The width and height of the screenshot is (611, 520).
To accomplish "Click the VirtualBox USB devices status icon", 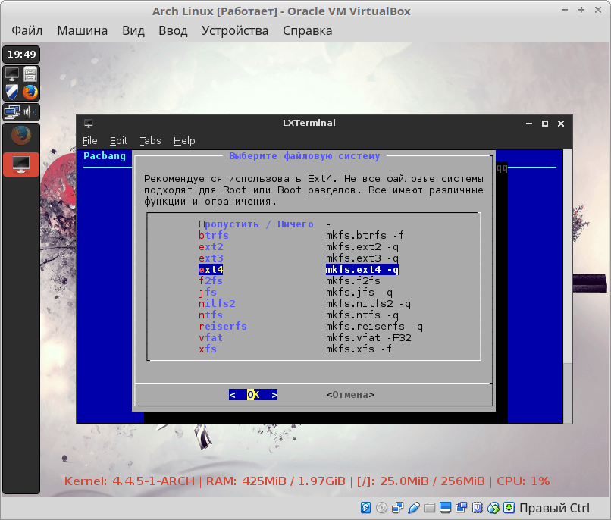I will click(x=413, y=507).
